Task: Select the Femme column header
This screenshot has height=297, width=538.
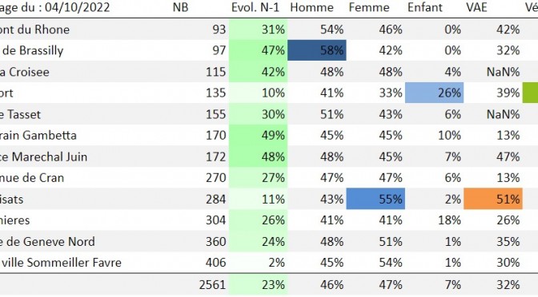Action: point(369,7)
